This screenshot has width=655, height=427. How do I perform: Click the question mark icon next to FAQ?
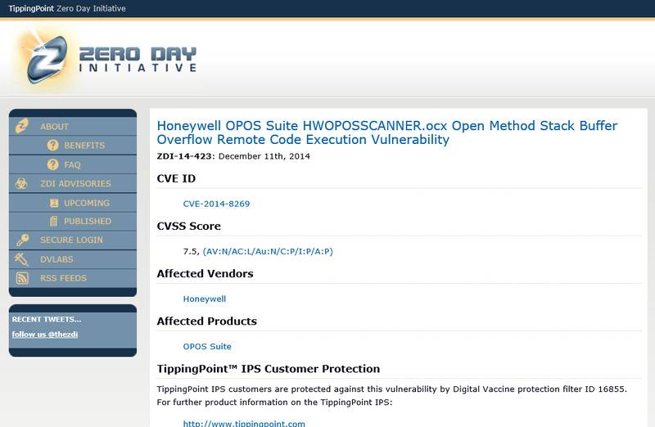point(53,164)
